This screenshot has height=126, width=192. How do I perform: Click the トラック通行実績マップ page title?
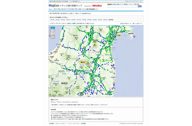(x=71, y=6)
